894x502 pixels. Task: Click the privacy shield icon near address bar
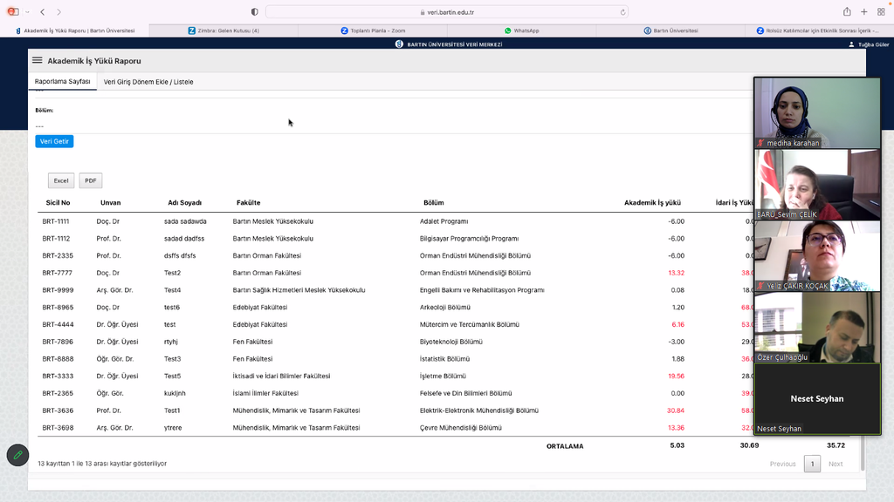coord(254,12)
